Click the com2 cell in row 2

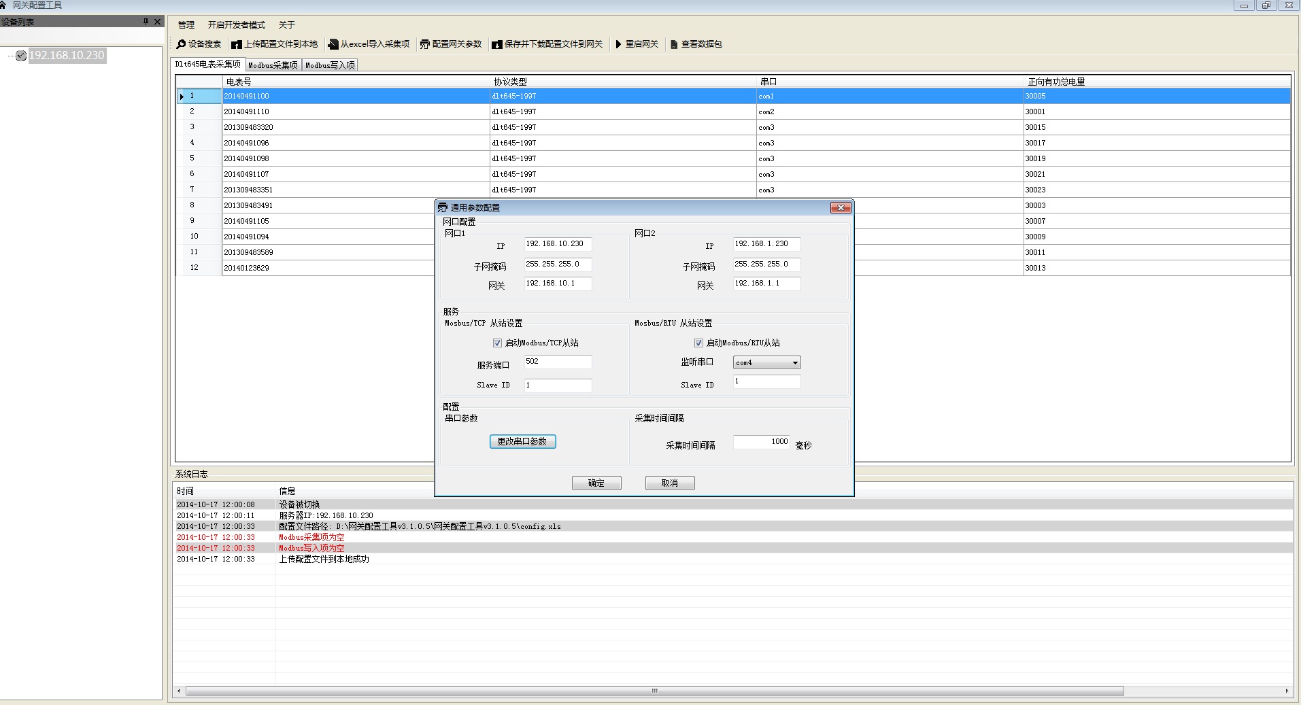[890, 111]
